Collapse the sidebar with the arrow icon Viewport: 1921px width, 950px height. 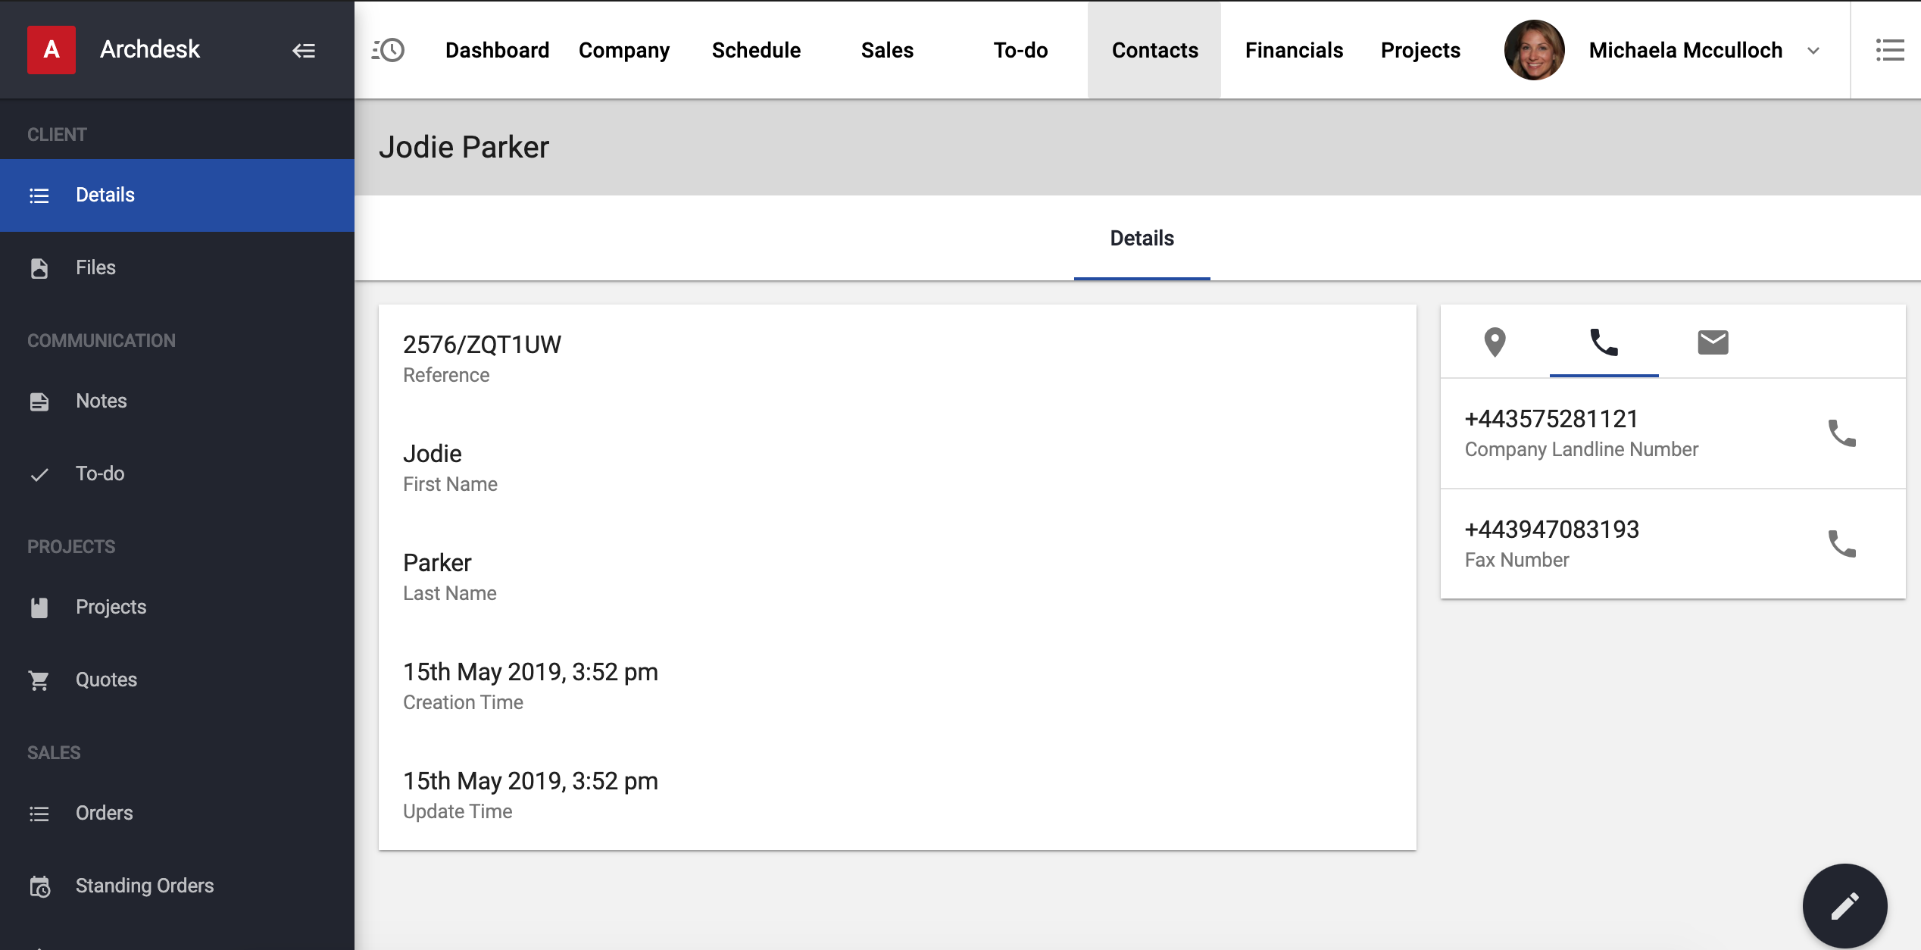pos(304,49)
